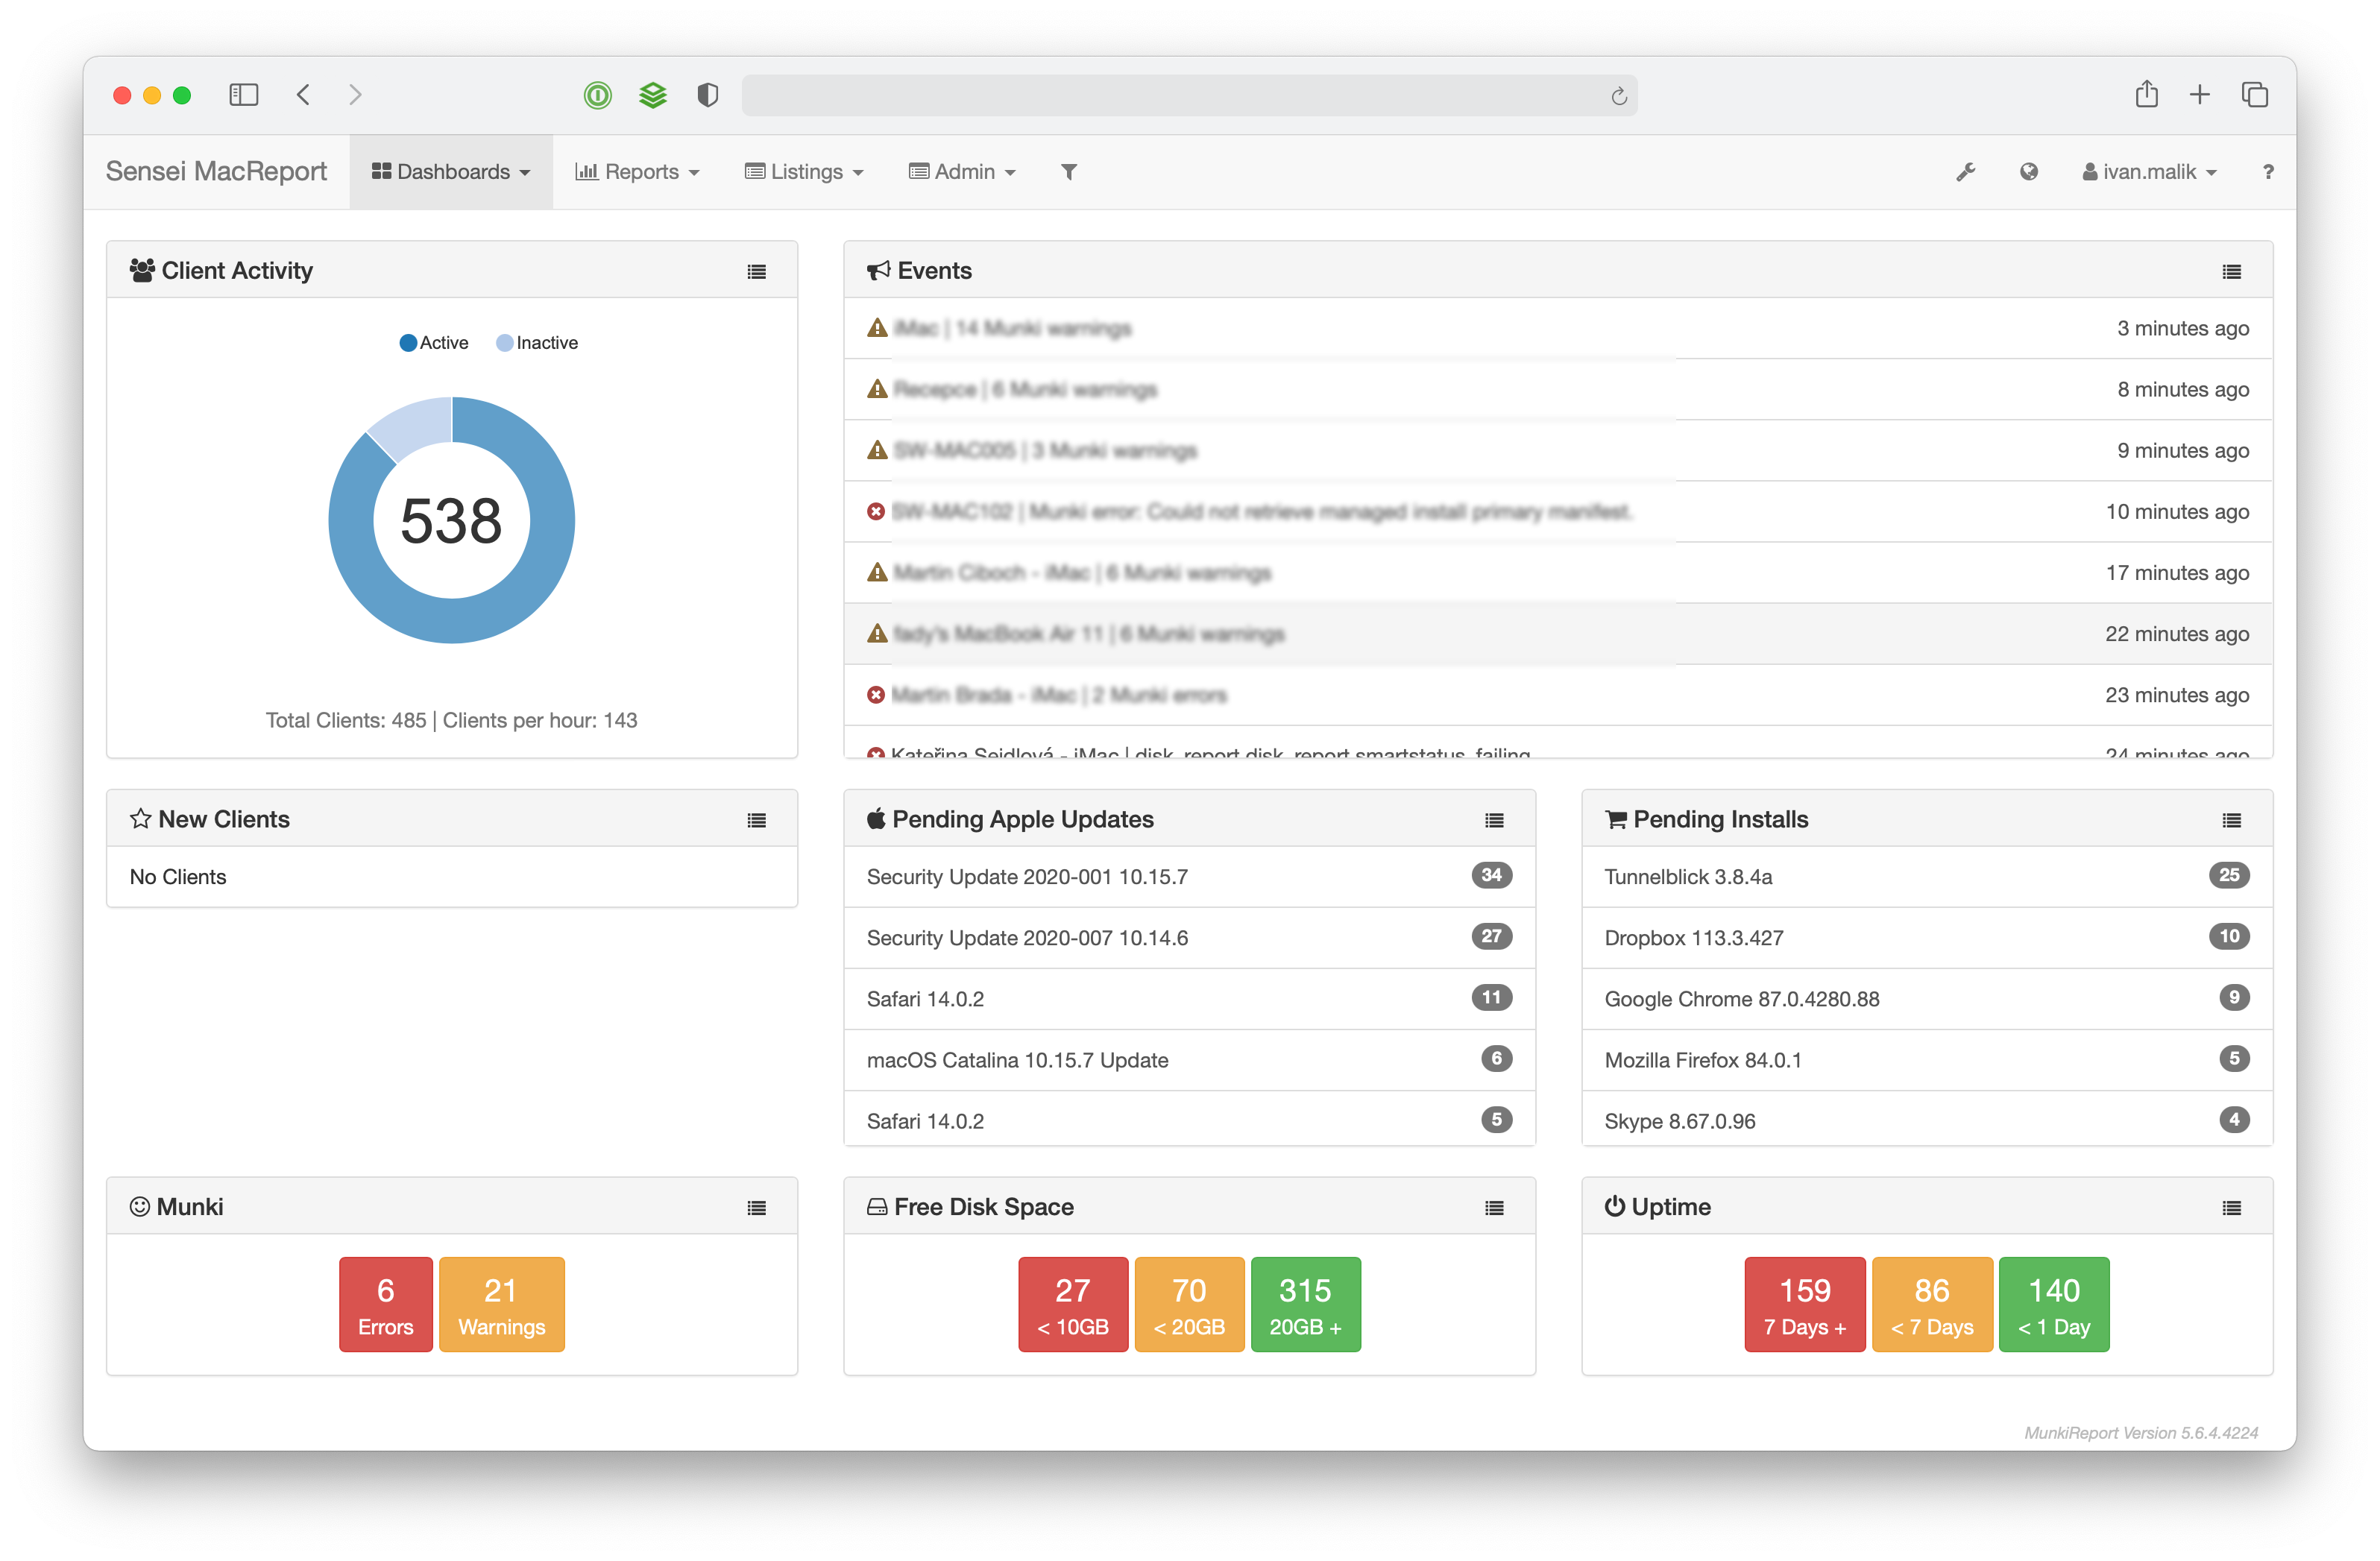2380x1561 pixels.
Task: Open the wrench settings icon
Action: point(1965,172)
